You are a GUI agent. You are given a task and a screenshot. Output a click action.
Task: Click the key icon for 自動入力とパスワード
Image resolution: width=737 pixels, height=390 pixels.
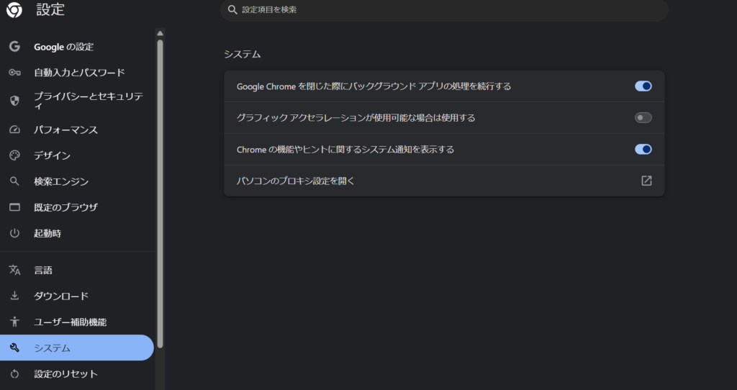pos(14,73)
